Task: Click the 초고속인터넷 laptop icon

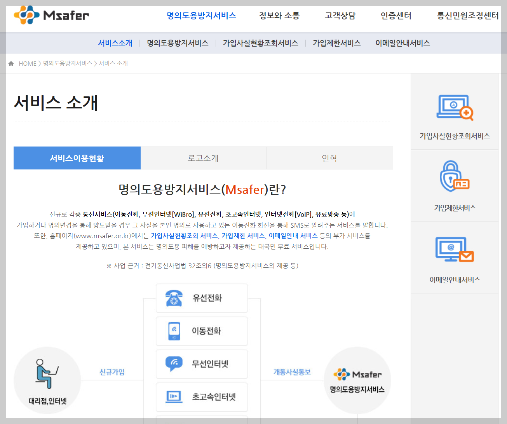Action: coord(174,397)
